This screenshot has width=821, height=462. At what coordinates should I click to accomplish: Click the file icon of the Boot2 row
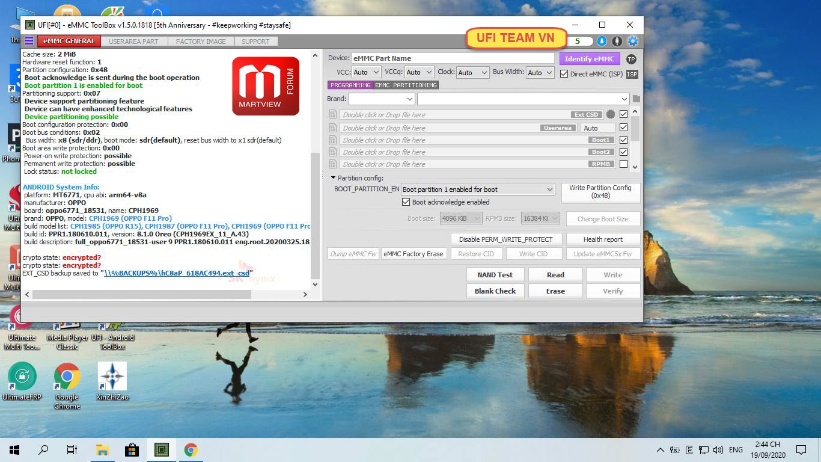[x=332, y=152]
